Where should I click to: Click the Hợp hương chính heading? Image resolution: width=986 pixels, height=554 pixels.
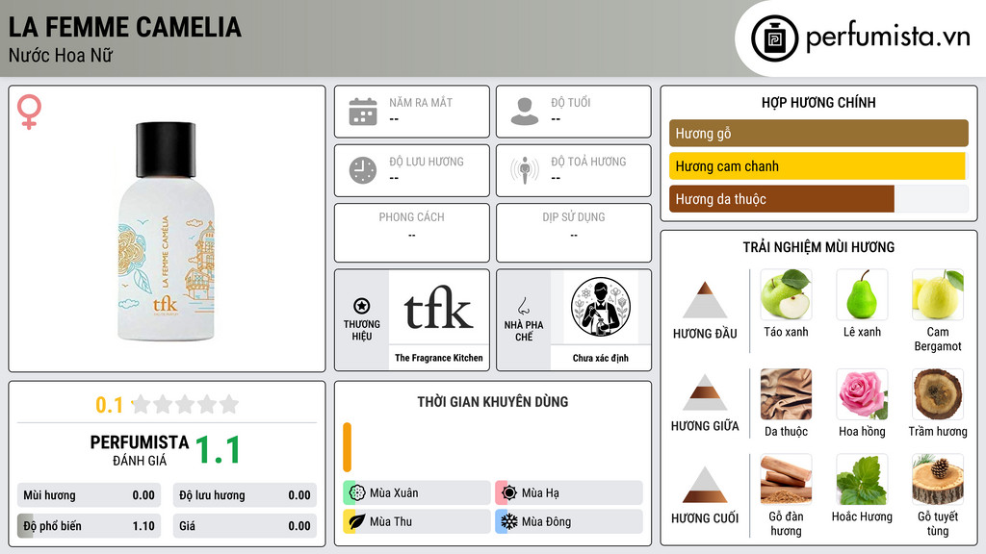coord(818,102)
